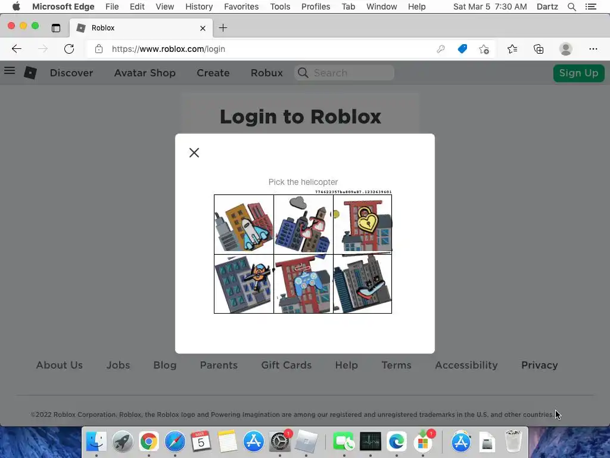610x458 pixels.
Task: Focus the Roblox Search field
Action: pyautogui.click(x=344, y=73)
